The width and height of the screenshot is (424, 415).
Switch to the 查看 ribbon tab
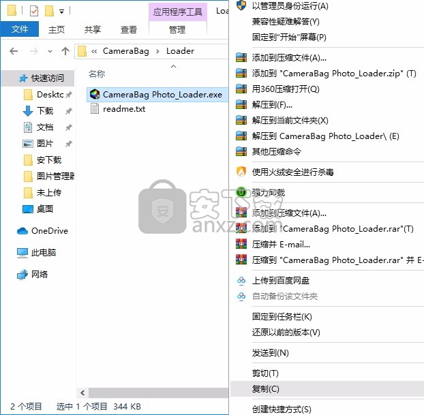coord(129,29)
